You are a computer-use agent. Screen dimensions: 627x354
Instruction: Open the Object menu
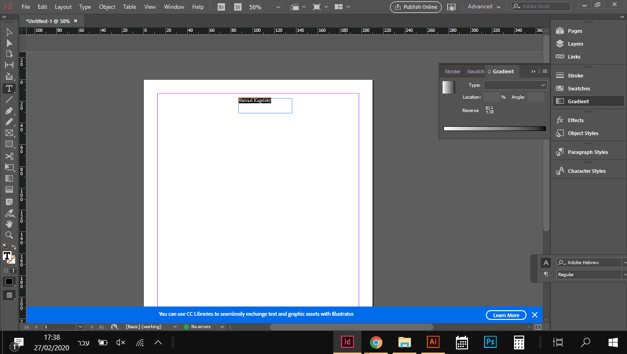[x=107, y=7]
